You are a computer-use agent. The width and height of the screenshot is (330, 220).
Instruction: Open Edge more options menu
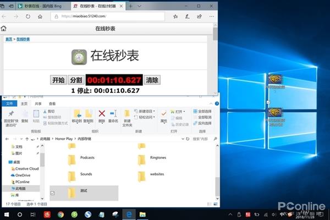click(x=212, y=16)
